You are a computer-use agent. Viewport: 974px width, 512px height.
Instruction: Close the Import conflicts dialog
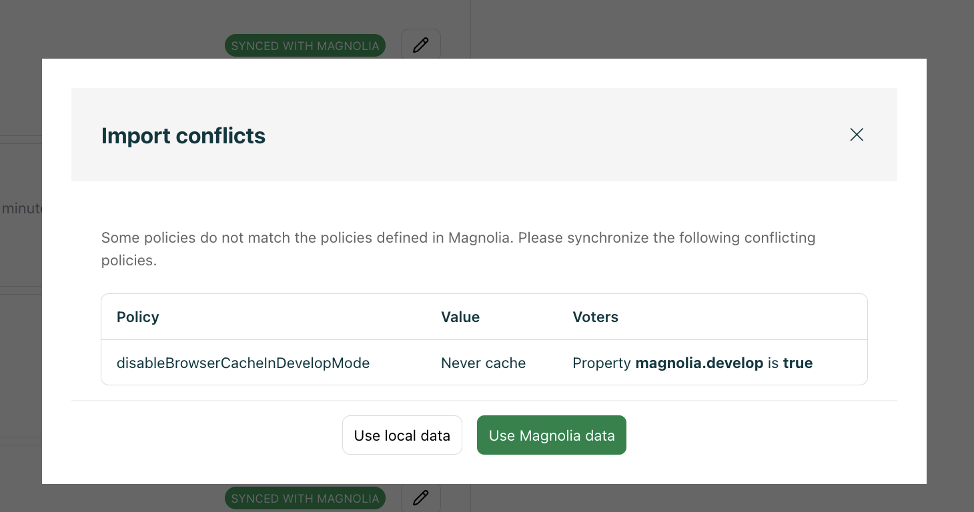tap(857, 135)
